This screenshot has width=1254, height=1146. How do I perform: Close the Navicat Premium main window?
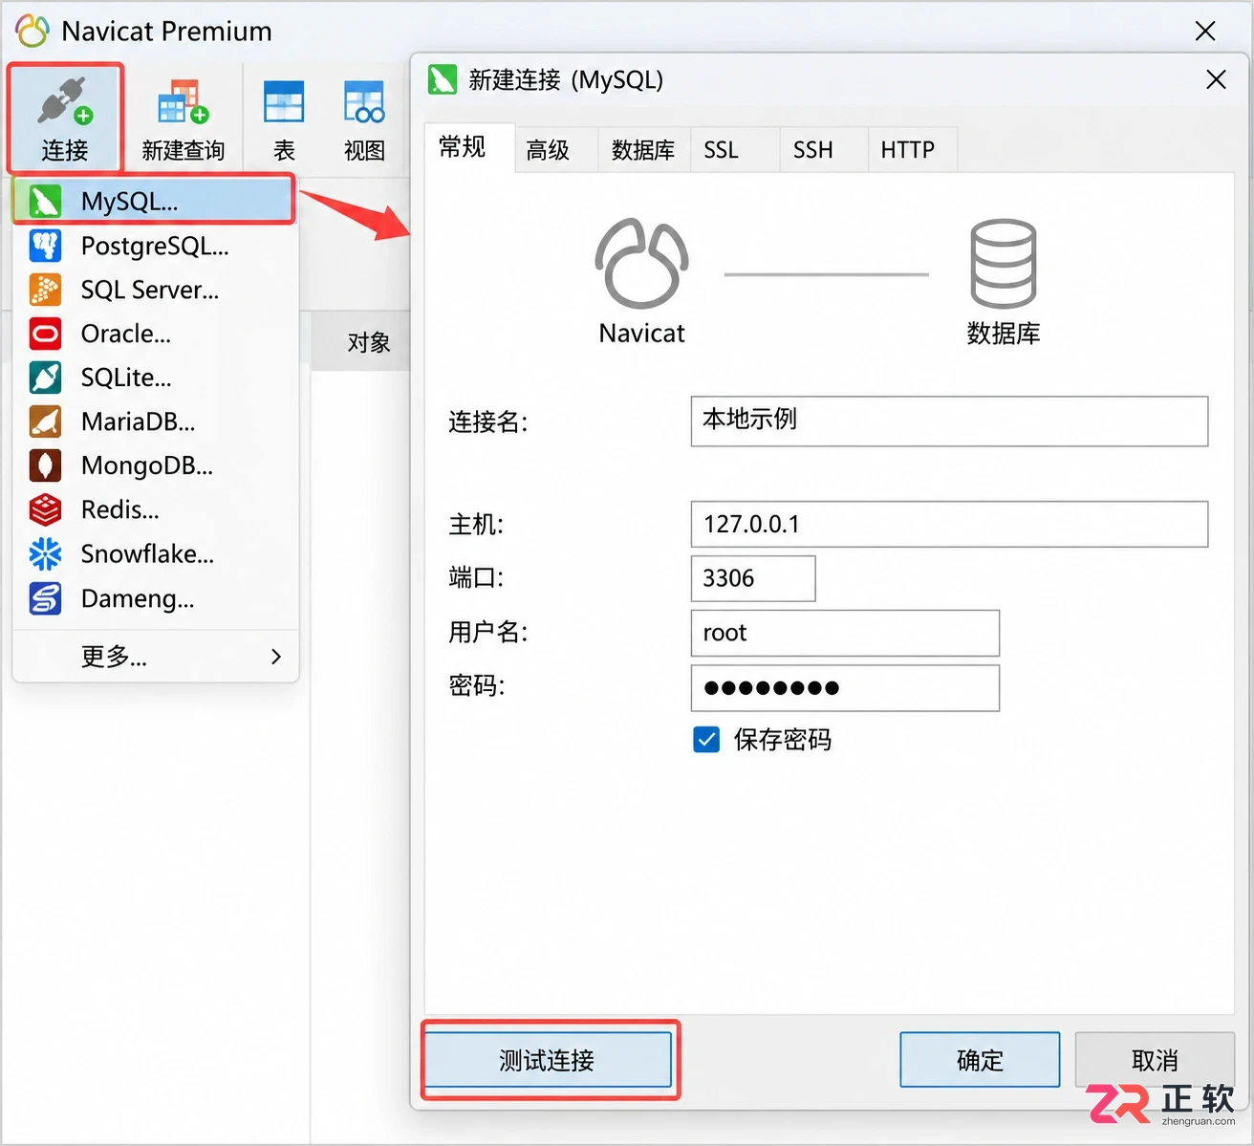pos(1205,31)
